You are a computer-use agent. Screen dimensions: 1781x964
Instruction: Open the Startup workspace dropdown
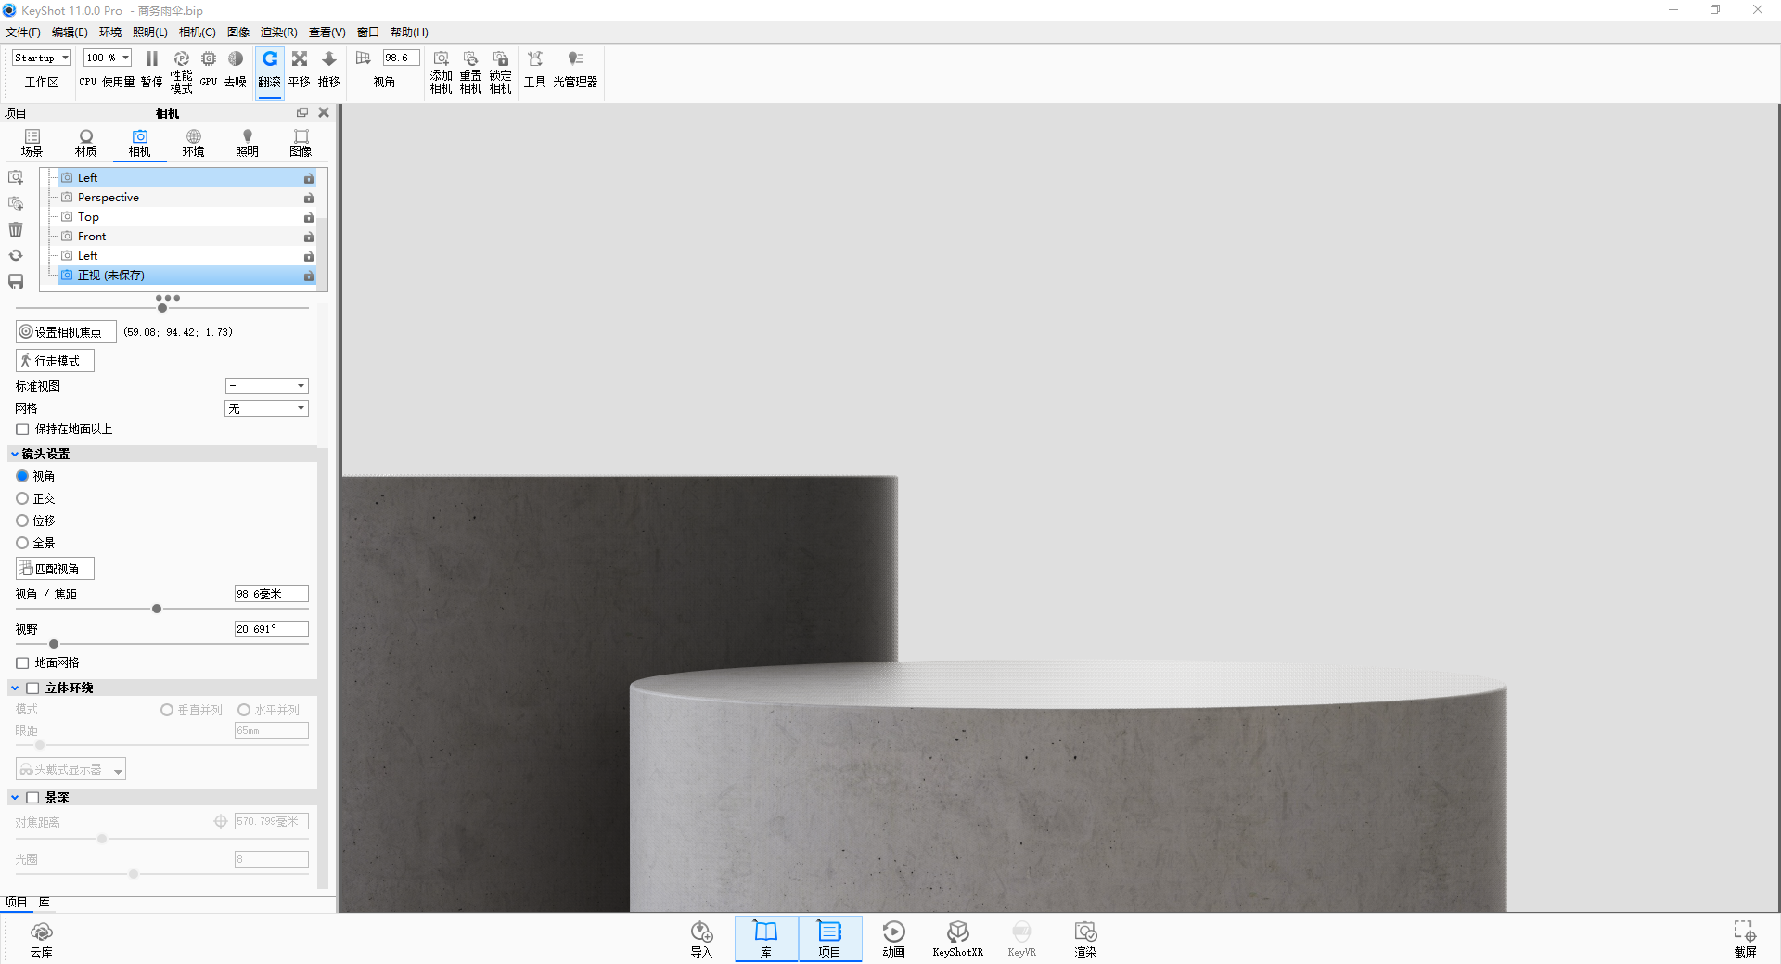[42, 58]
